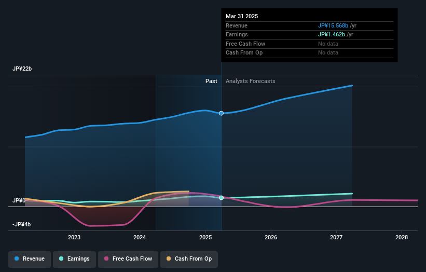This screenshot has width=426, height=272.
Task: Select the 2026 x-axis label
Action: coord(271,238)
